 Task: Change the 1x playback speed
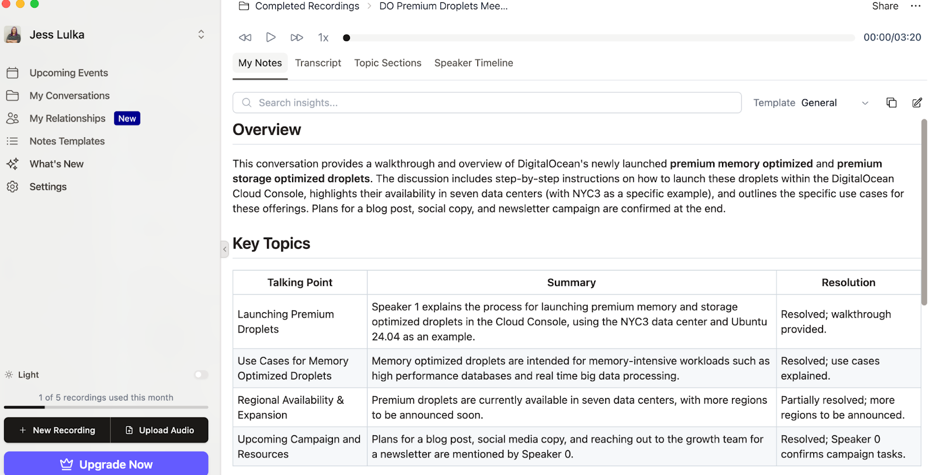(323, 37)
